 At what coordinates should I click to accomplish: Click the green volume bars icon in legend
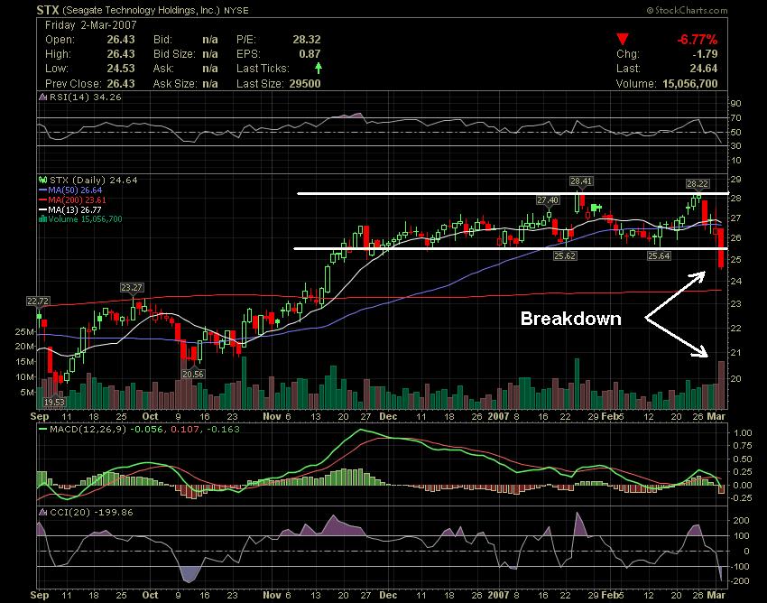43,219
